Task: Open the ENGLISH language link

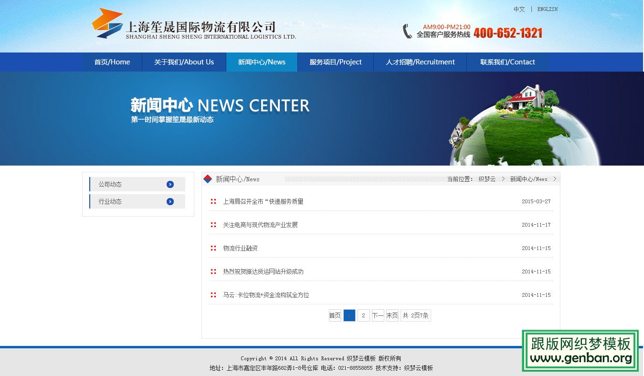Action: [x=547, y=9]
